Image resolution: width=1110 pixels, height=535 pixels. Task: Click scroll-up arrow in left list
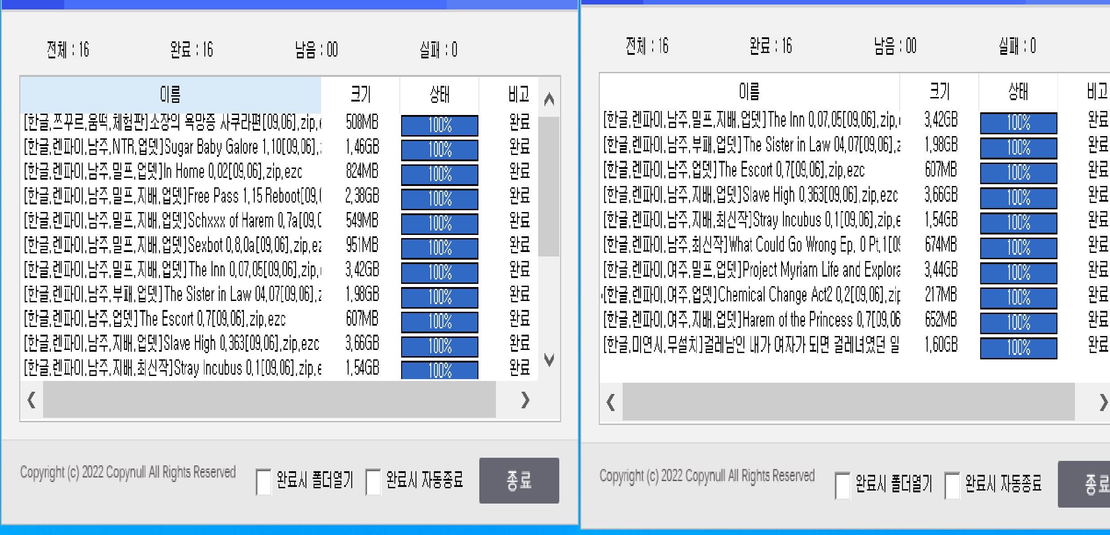point(548,99)
